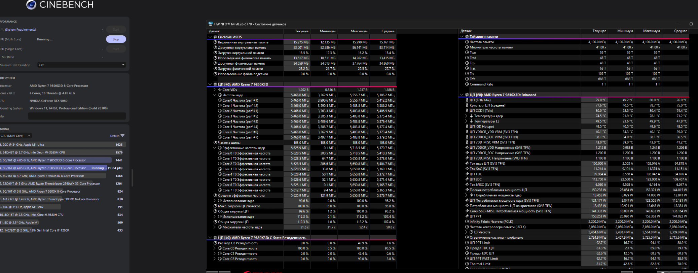Click the lightning icon beside Полная потребляемая мощность ЦП
Image resolution: width=698 pixels, height=273 pixels.
point(467,190)
